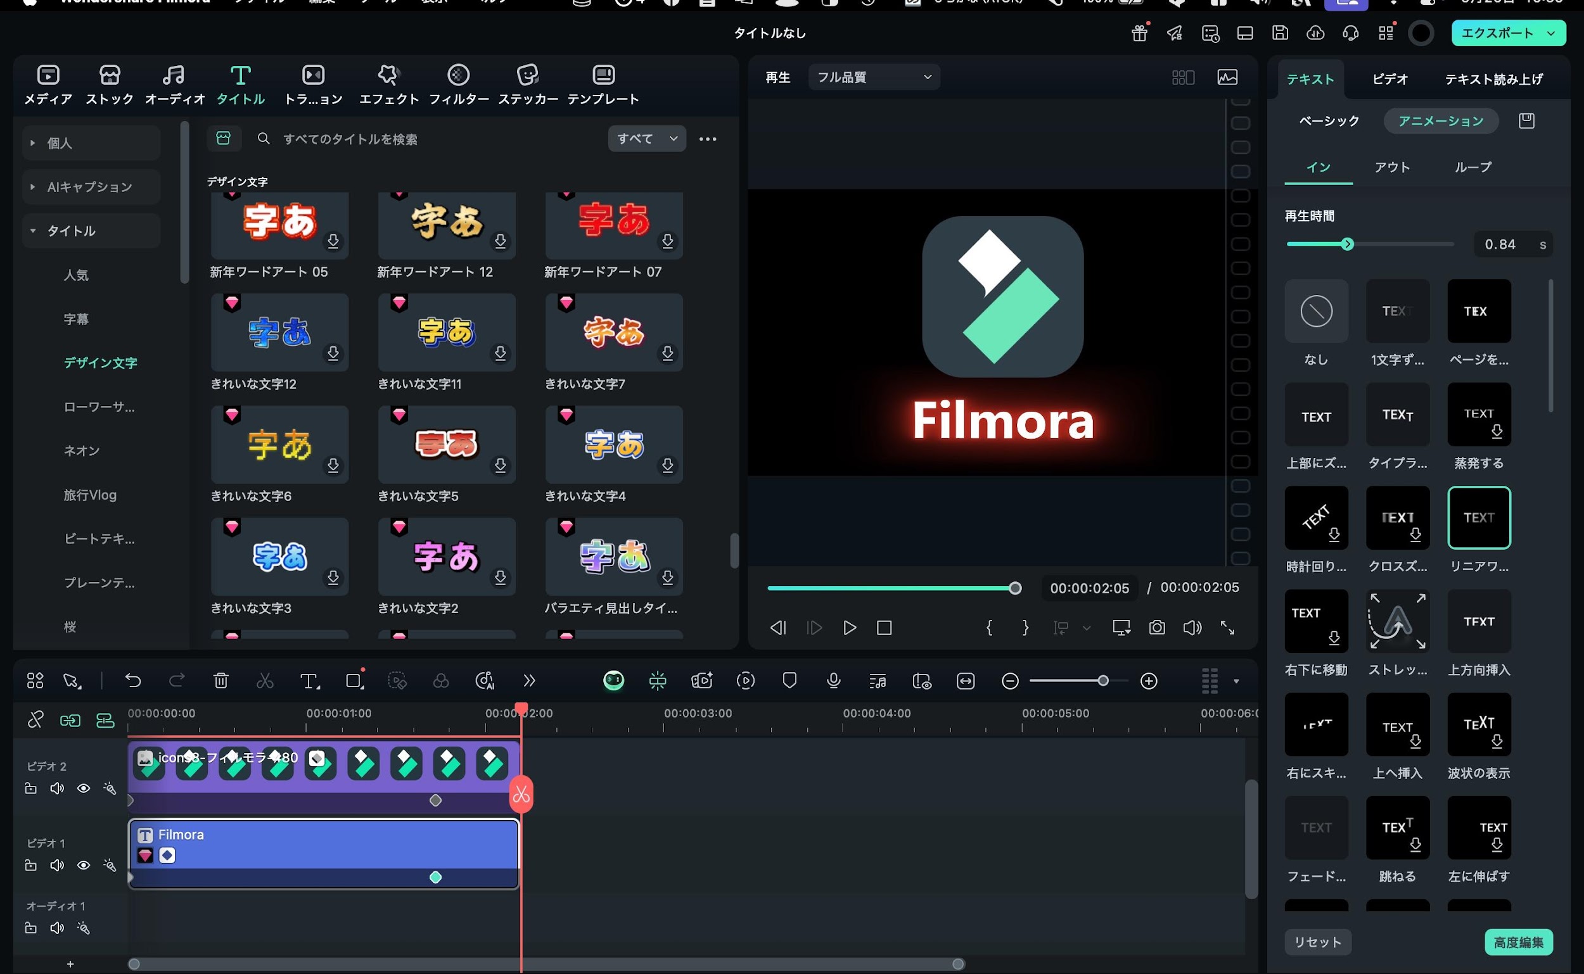Click the リセット button

pyautogui.click(x=1318, y=942)
